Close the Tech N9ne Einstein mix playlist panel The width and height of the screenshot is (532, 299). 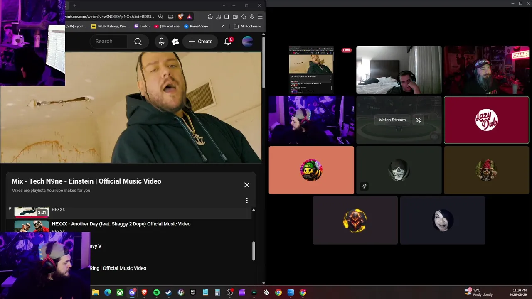coord(247,185)
